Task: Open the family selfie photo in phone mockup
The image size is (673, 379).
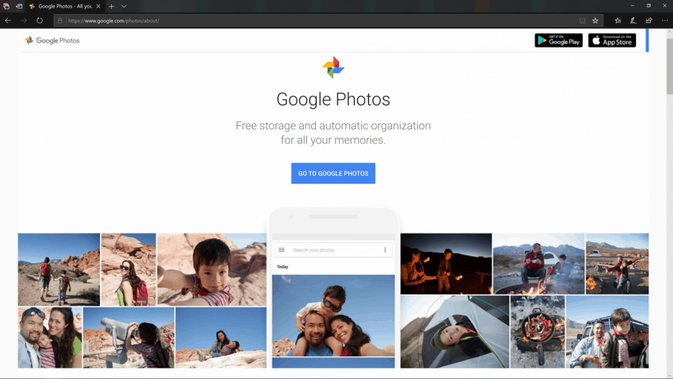Action: click(333, 316)
